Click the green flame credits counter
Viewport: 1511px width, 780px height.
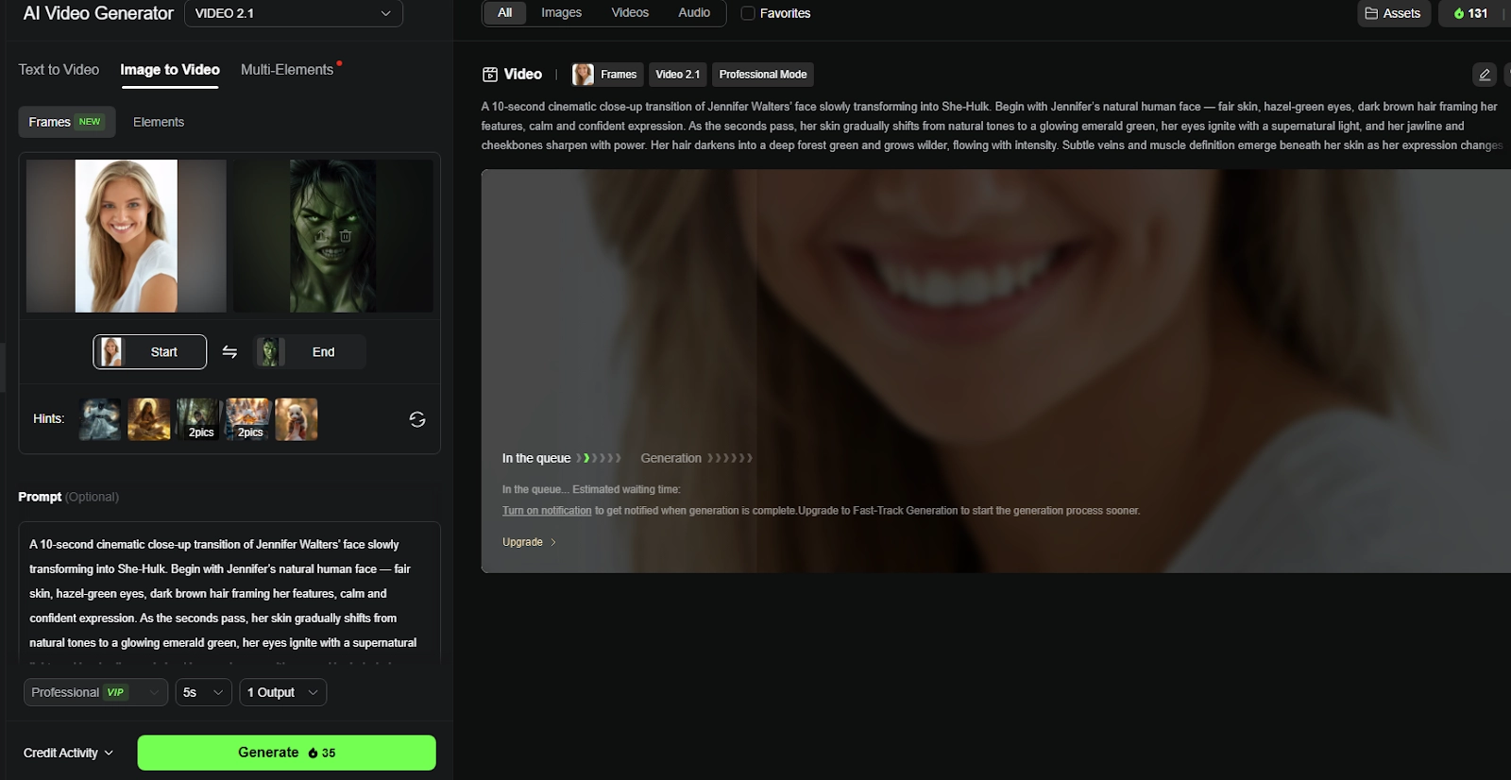tap(1470, 13)
